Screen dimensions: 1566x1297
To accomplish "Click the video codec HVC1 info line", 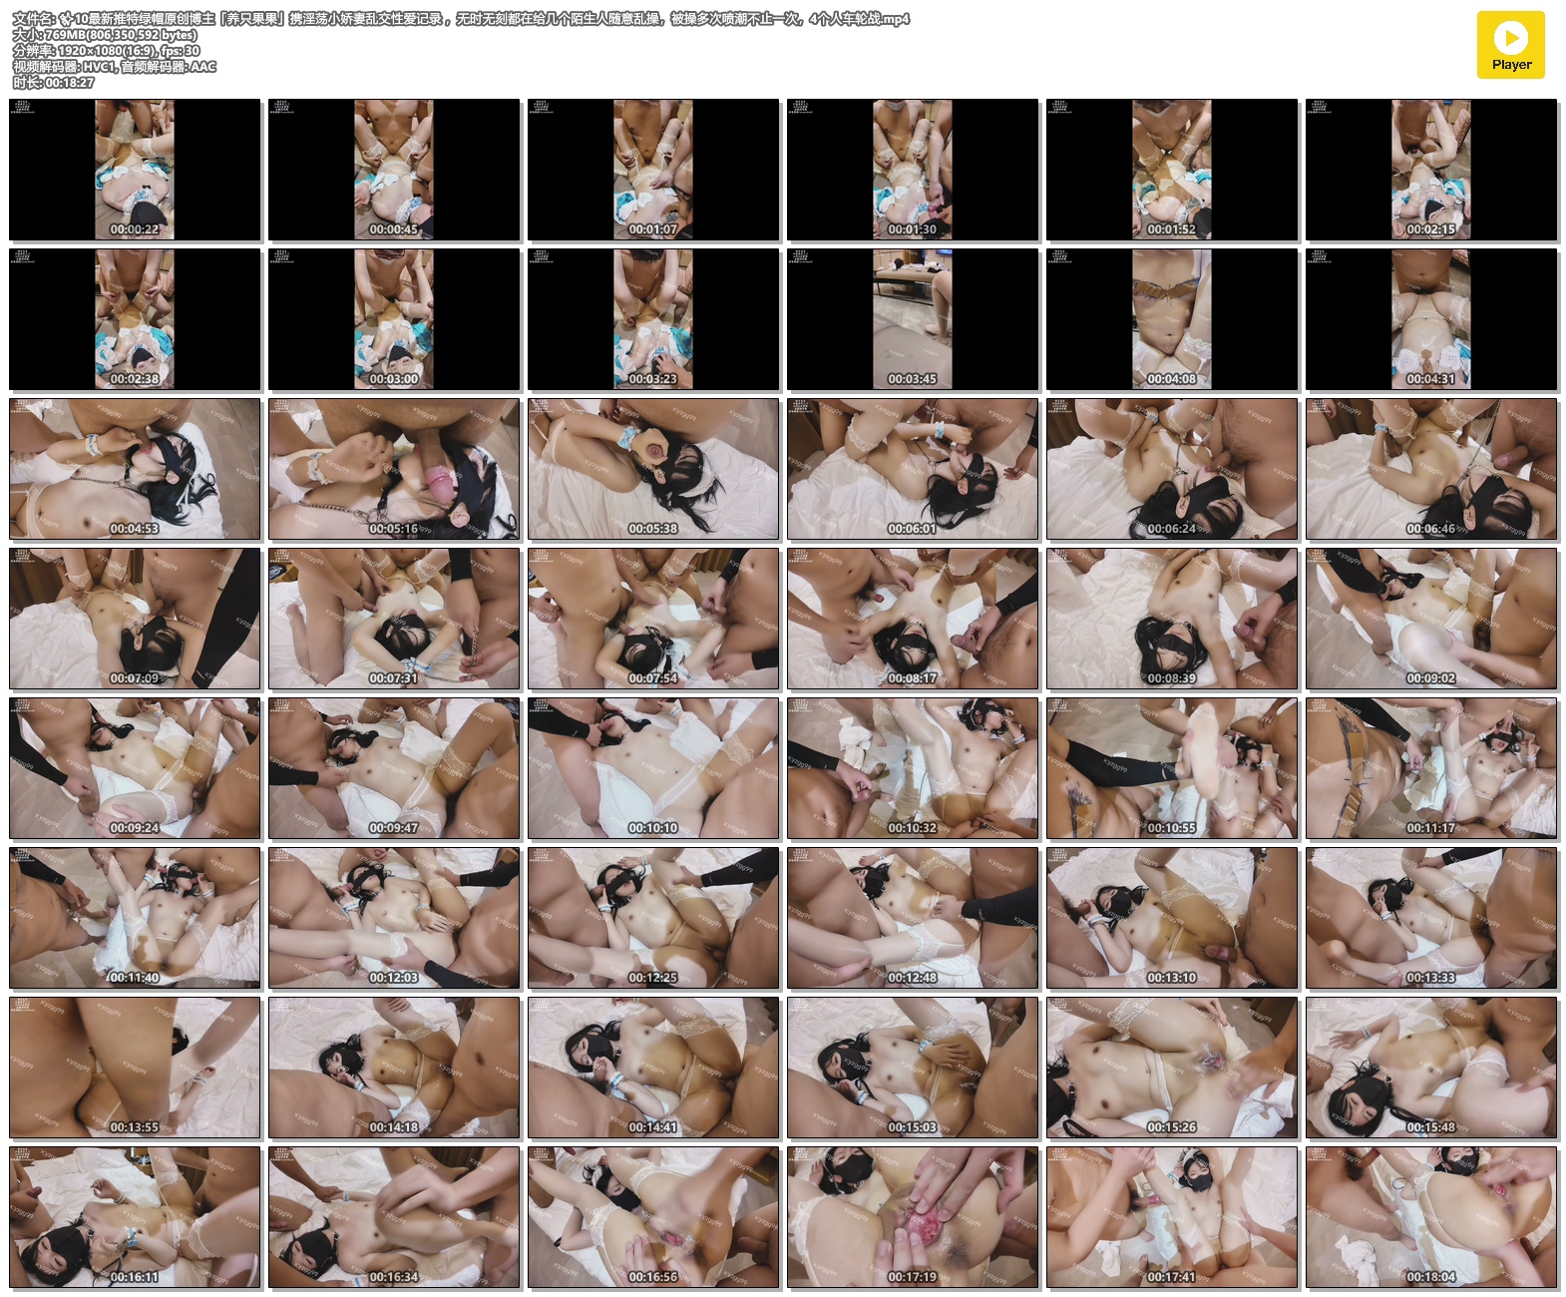I will tap(114, 67).
